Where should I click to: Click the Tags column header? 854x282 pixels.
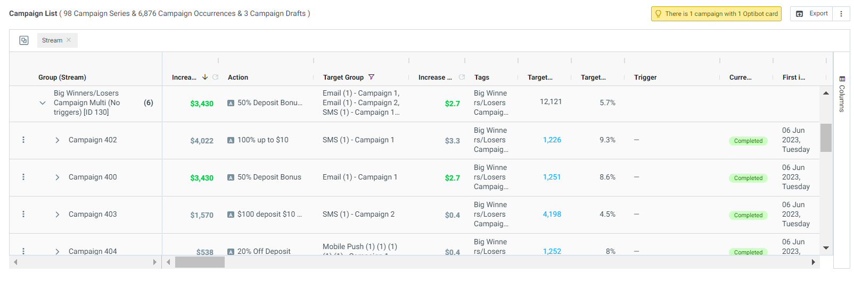click(482, 77)
